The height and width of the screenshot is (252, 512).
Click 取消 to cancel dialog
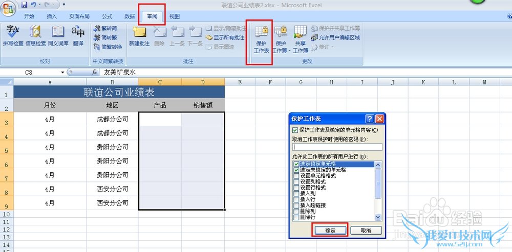tap(366, 231)
